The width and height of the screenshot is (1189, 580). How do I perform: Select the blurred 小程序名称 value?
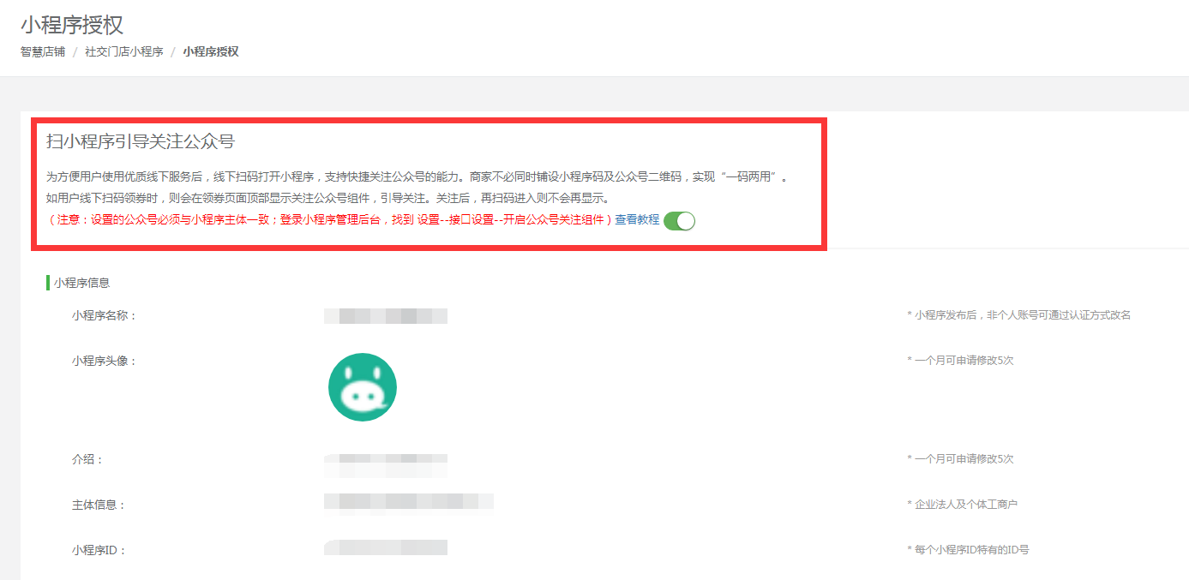(386, 316)
